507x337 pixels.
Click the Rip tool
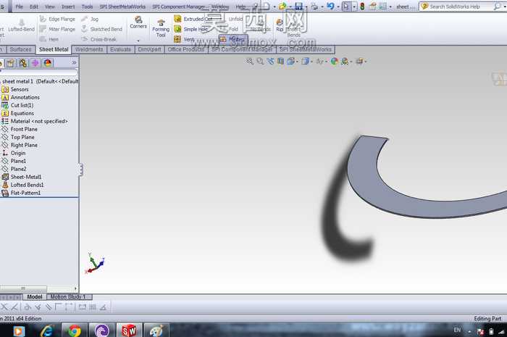tap(280, 25)
